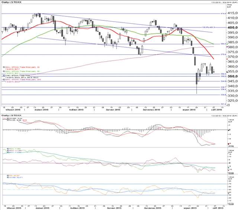This screenshot has height=210, width=238.
Task: Toggle visibility eye of purple ROC legend
Action: click(8, 150)
